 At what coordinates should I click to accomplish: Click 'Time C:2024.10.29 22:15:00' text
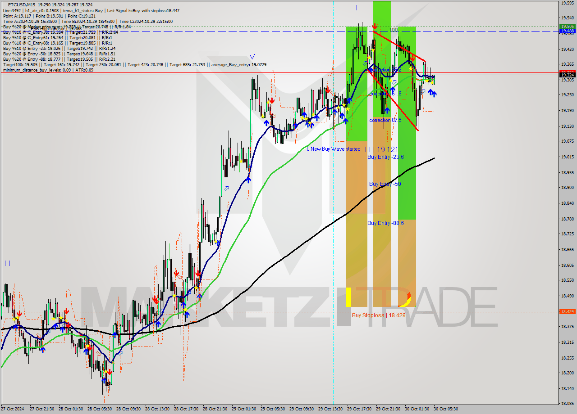click(147, 21)
